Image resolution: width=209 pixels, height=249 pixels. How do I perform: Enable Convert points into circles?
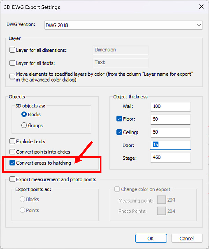pos(13,152)
